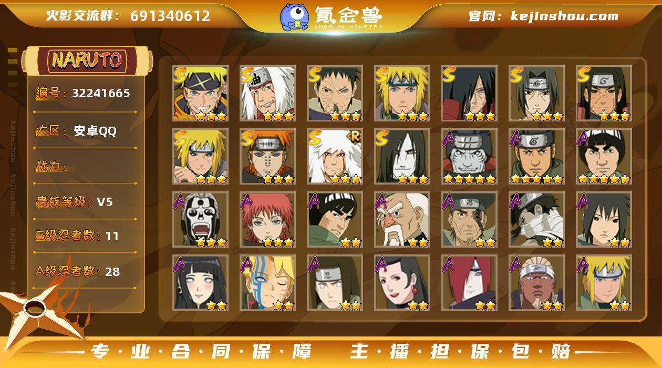Click the blue Kejinshou monster logo
This screenshot has width=662, height=368.
[294, 17]
